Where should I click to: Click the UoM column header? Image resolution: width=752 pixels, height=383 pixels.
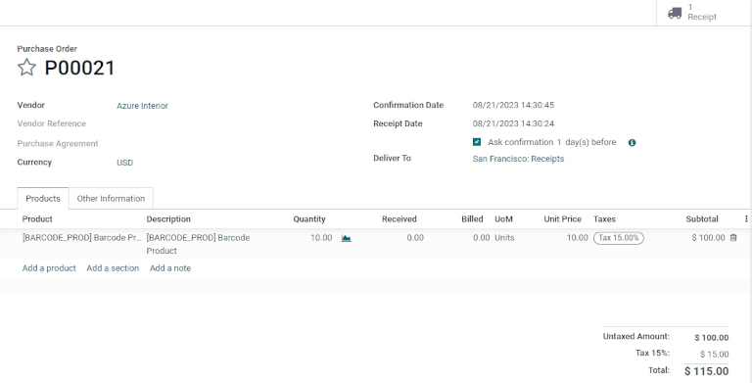(x=503, y=219)
